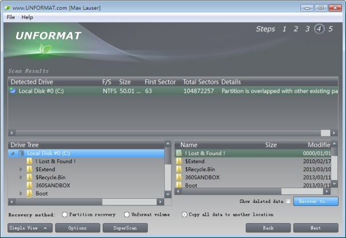Toggle Show deleted data checkbox
Screen dimensions: 346x238
[288, 201]
